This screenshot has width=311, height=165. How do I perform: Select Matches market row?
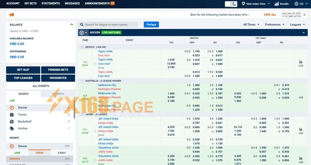[x=40, y=159]
